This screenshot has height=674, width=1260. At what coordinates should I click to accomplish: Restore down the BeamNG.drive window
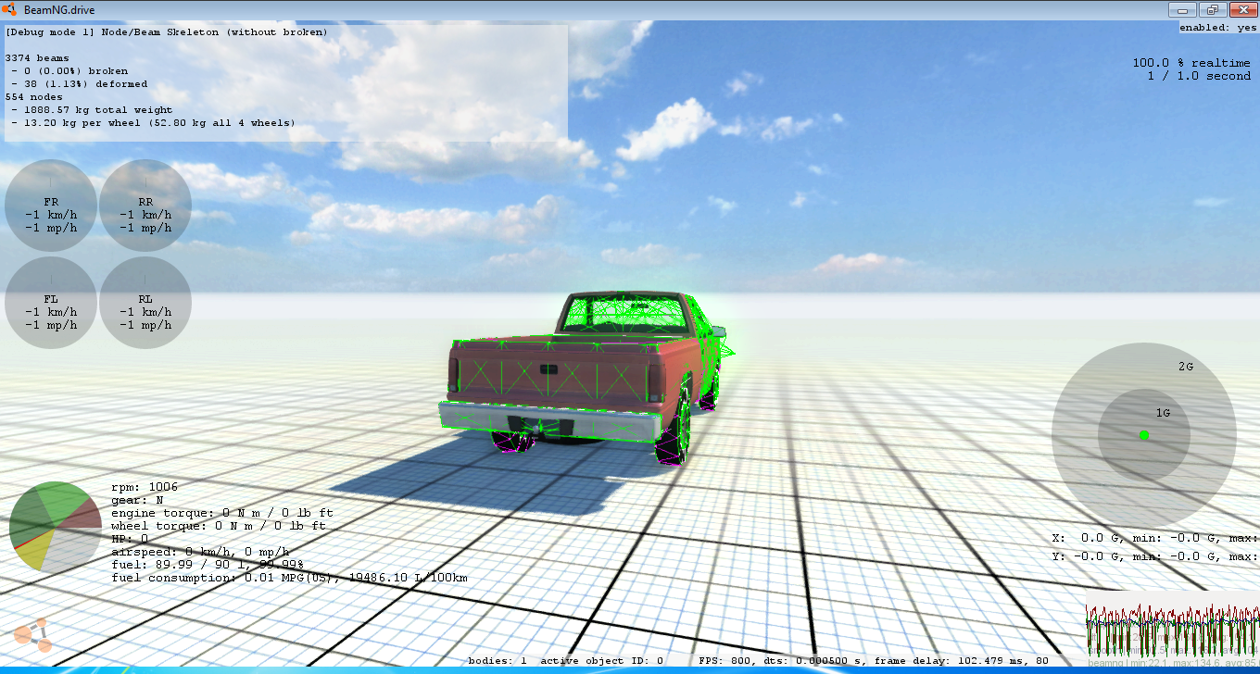[x=1212, y=9]
